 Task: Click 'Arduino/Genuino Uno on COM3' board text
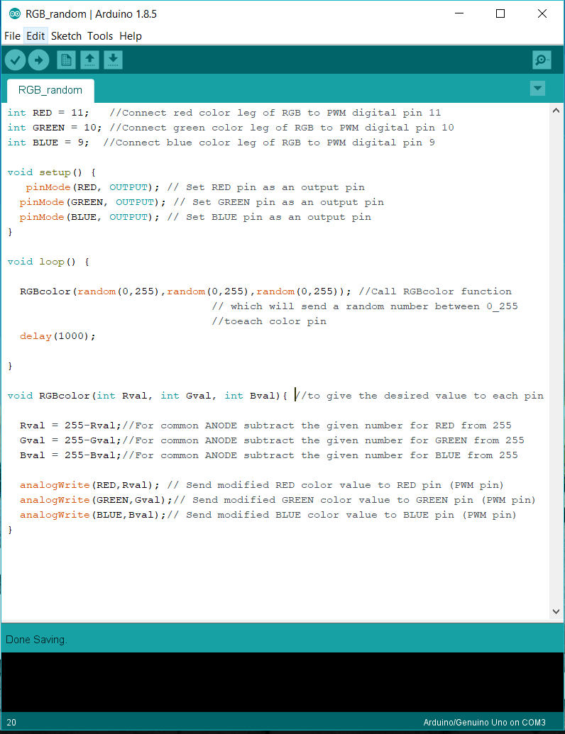(484, 722)
